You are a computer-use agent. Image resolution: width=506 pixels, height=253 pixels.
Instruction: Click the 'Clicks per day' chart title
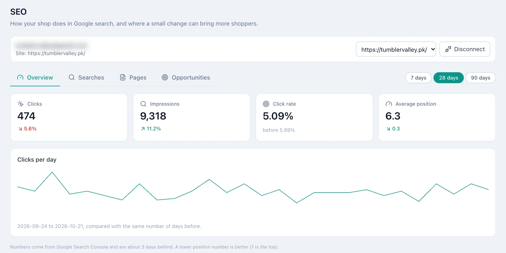point(37,160)
